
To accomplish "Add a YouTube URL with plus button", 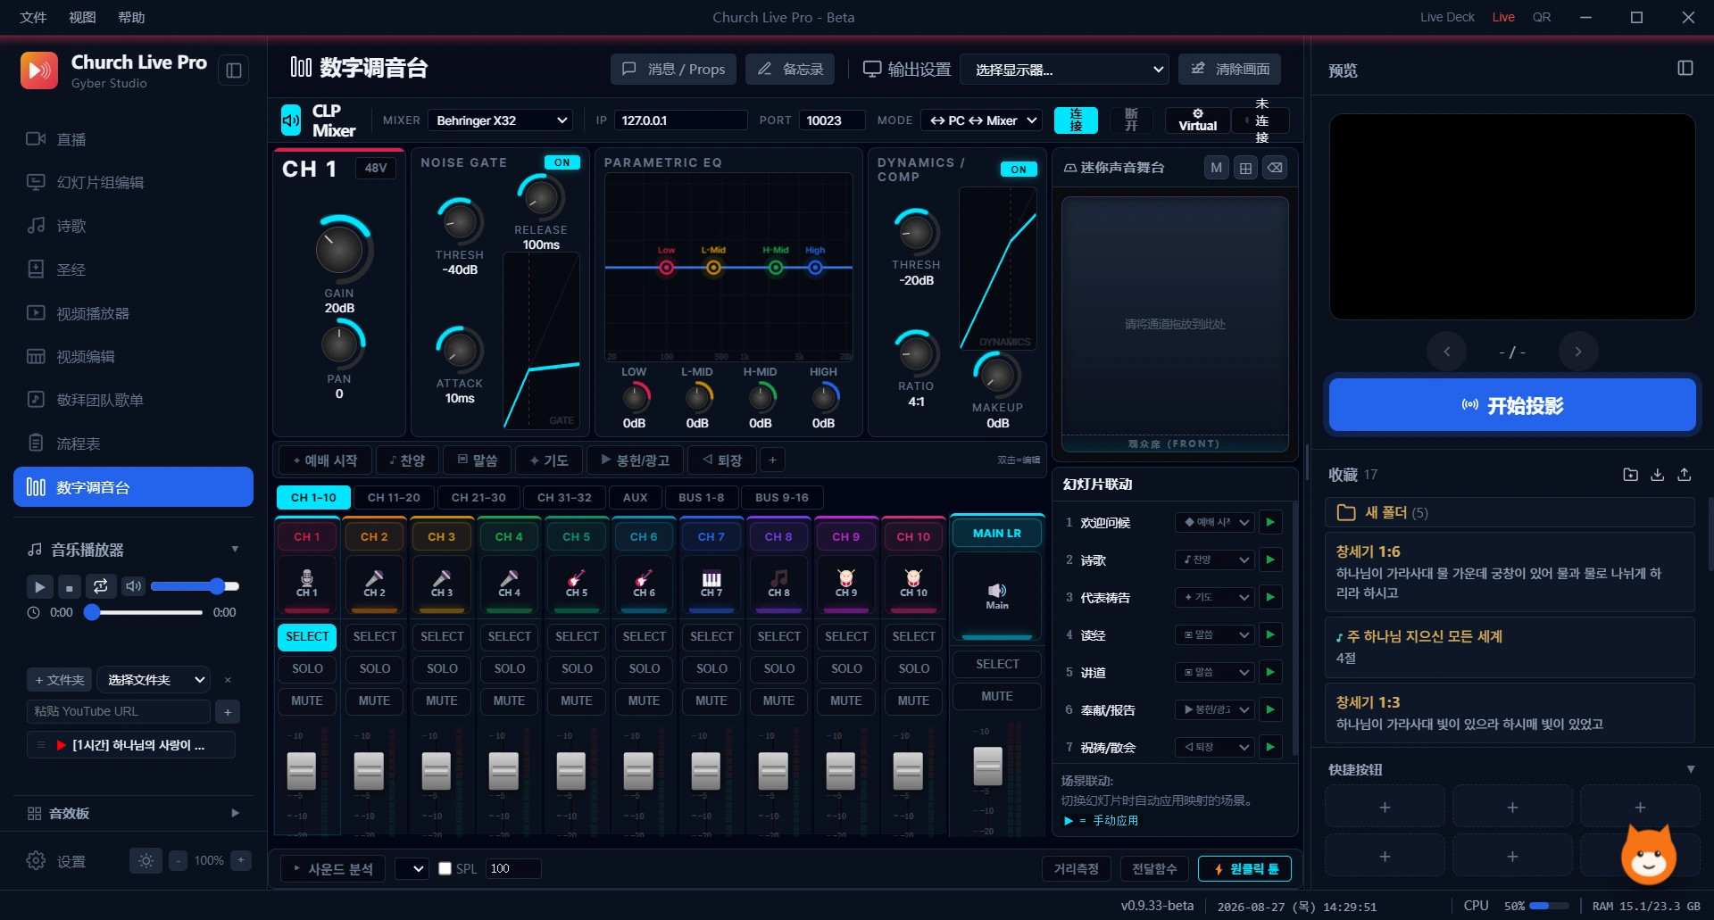I will 228,711.
